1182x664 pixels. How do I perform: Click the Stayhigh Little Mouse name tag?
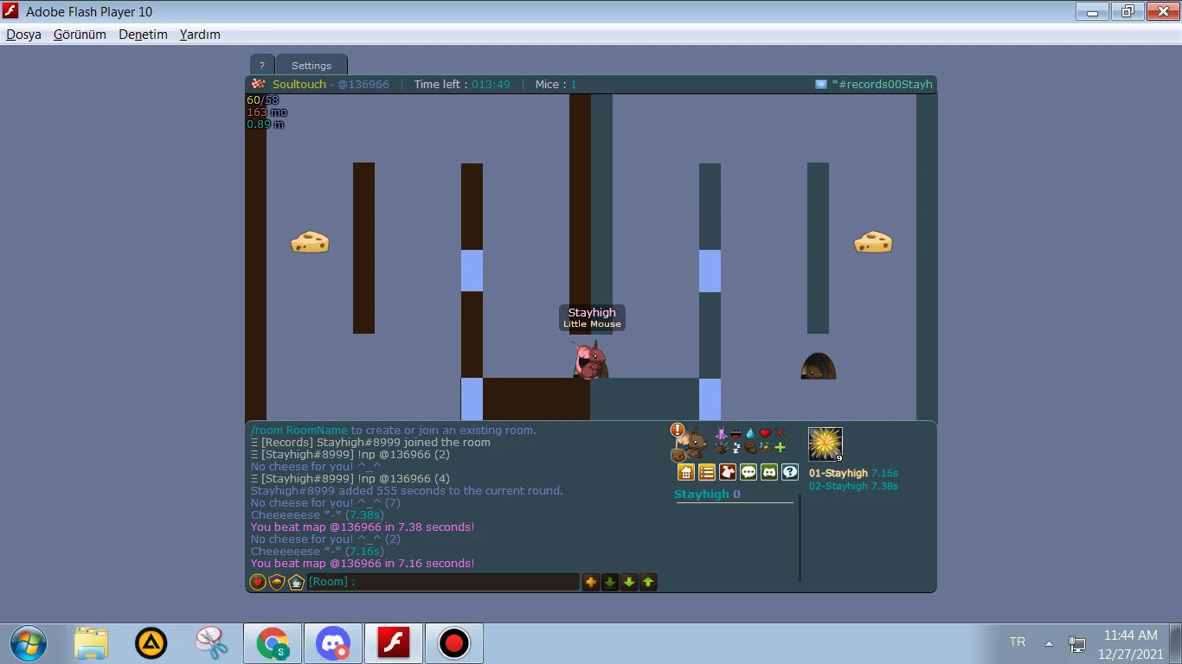pyautogui.click(x=592, y=317)
